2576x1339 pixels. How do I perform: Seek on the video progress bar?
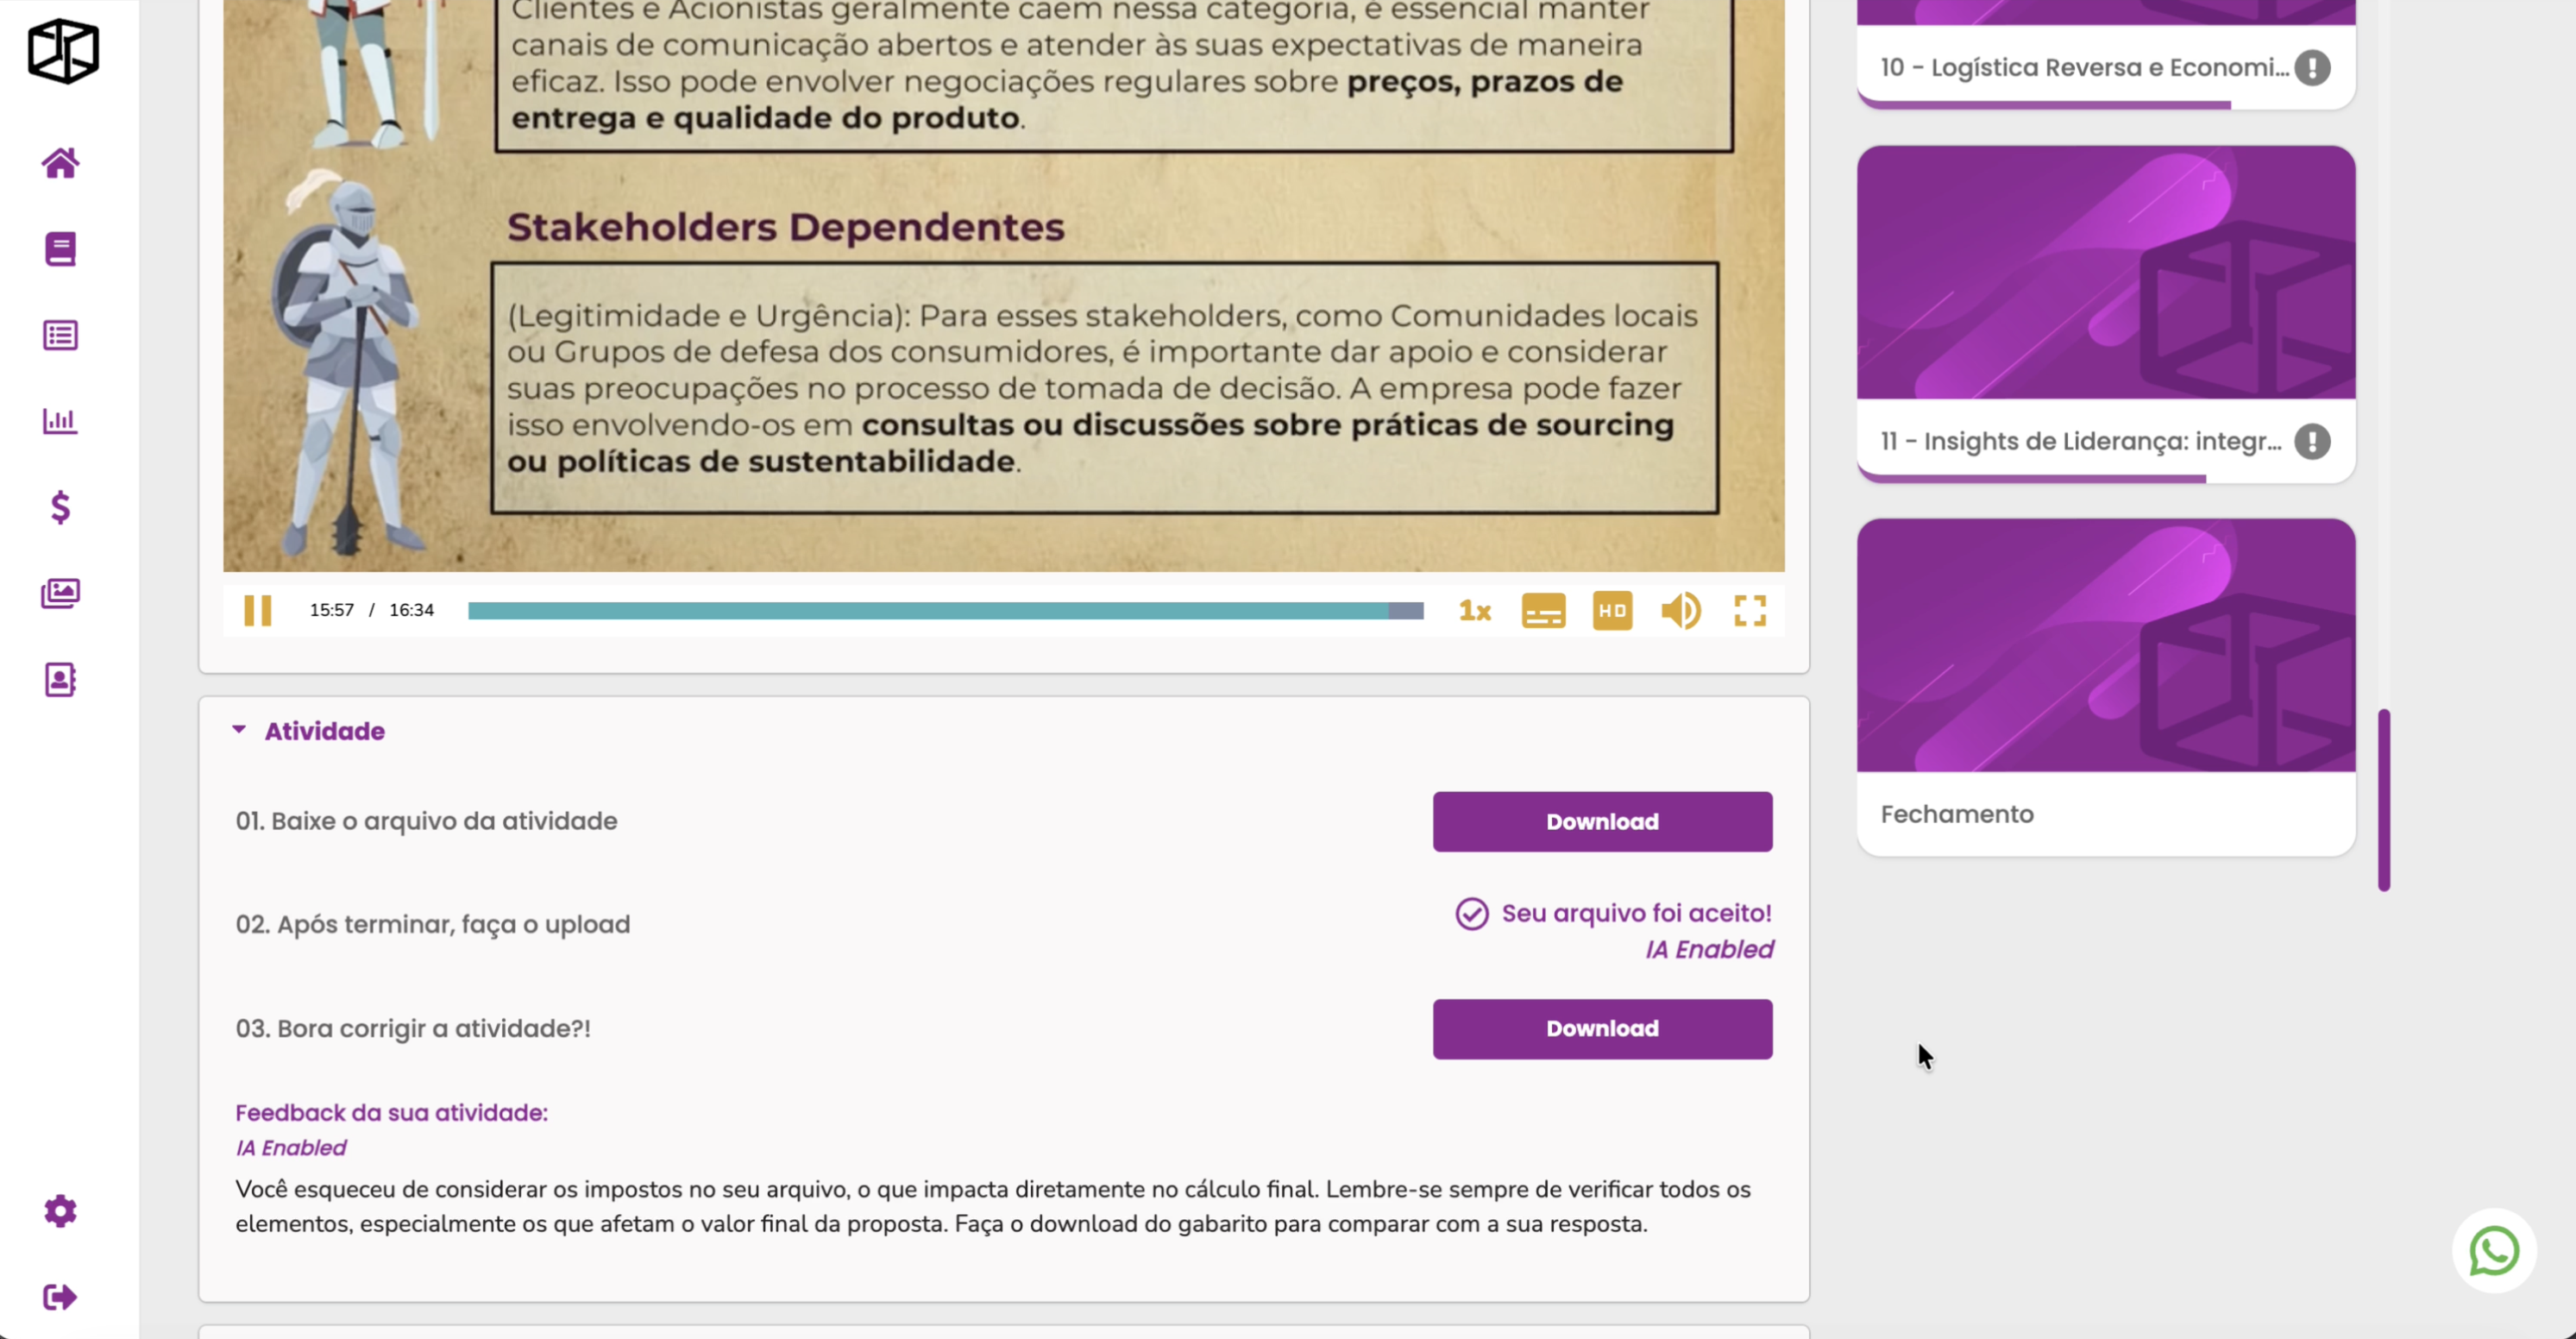(945, 610)
